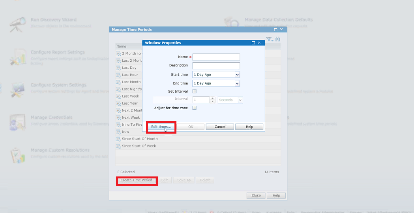Click the Last Week row icon
The width and height of the screenshot is (414, 213).
[x=118, y=96]
